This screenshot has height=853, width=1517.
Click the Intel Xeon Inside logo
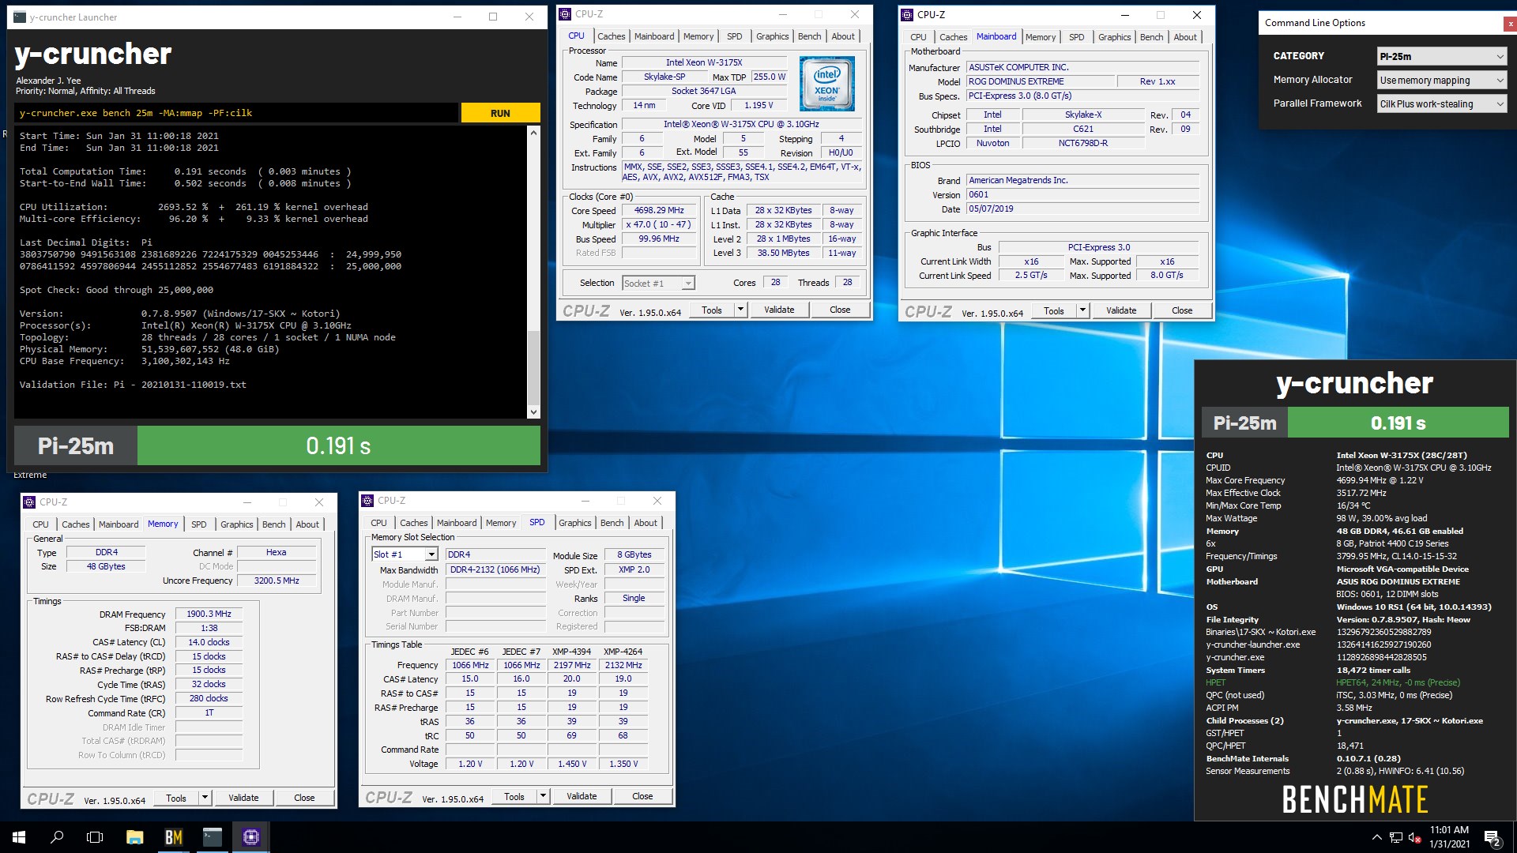(826, 83)
